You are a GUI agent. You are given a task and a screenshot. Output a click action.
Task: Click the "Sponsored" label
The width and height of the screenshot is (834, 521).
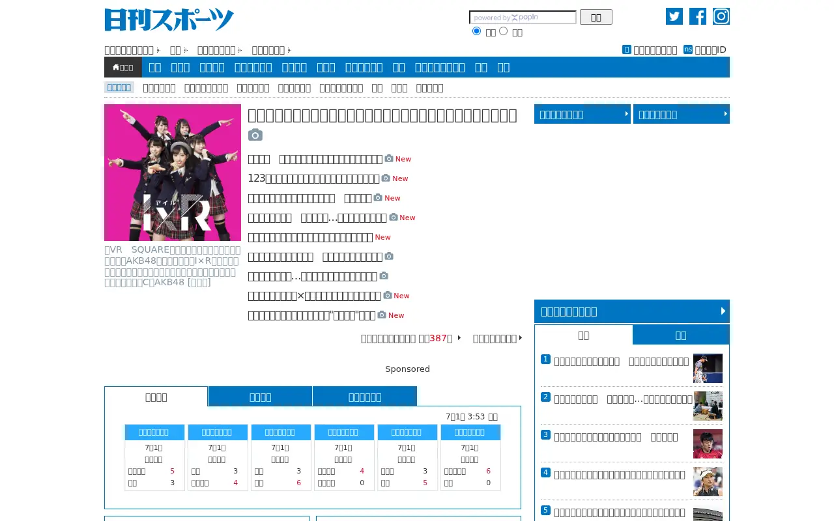pos(407,369)
